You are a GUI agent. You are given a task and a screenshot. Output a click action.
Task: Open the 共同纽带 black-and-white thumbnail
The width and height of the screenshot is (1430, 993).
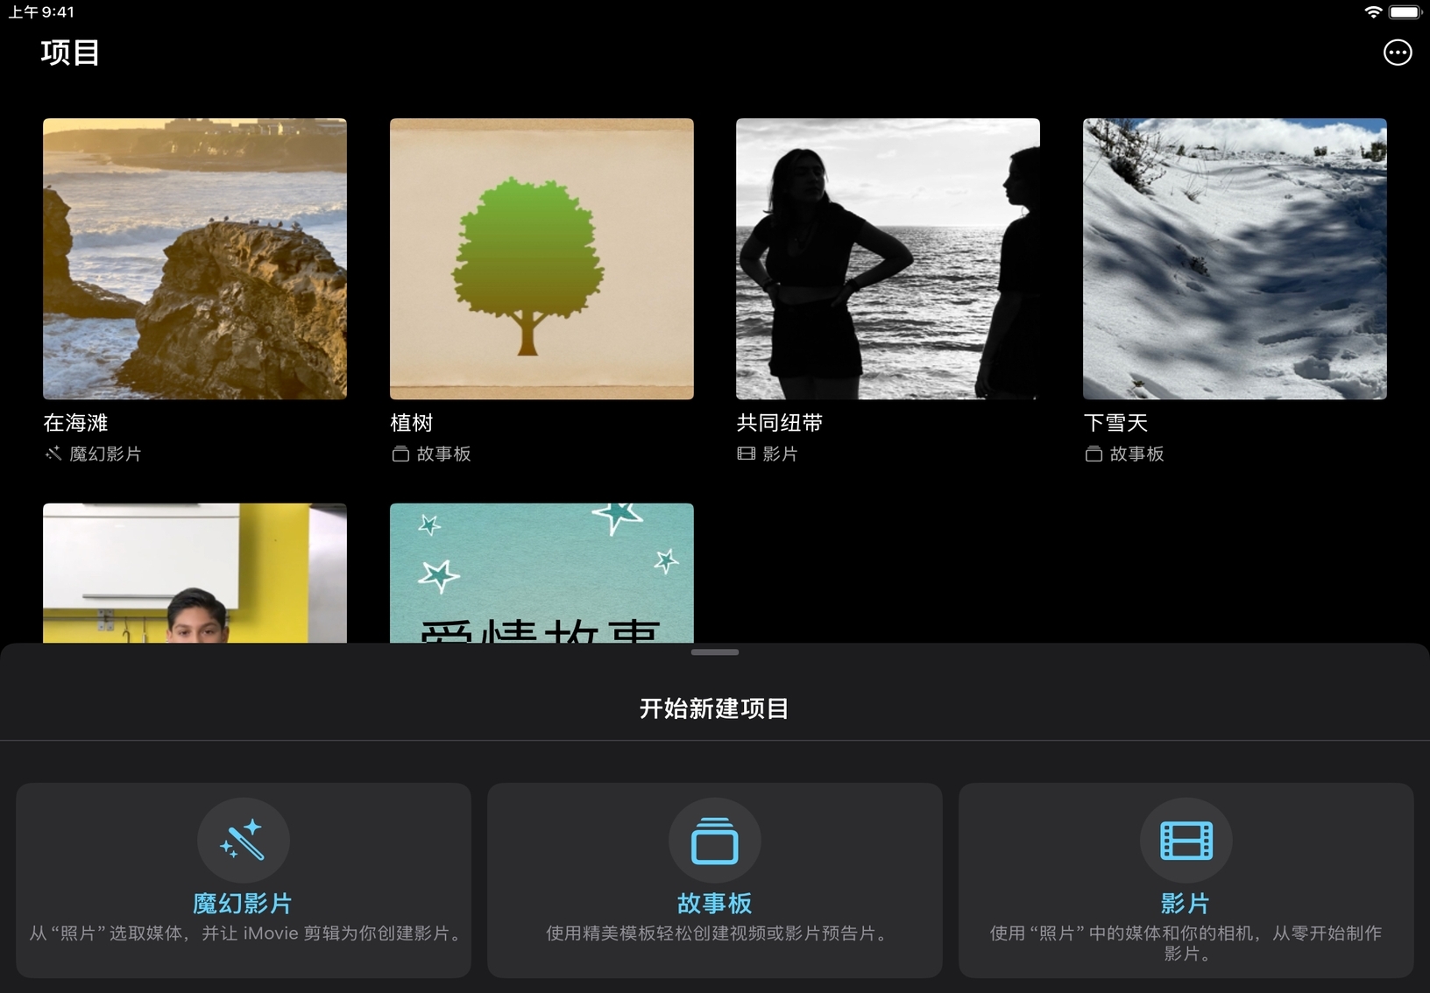click(x=888, y=258)
